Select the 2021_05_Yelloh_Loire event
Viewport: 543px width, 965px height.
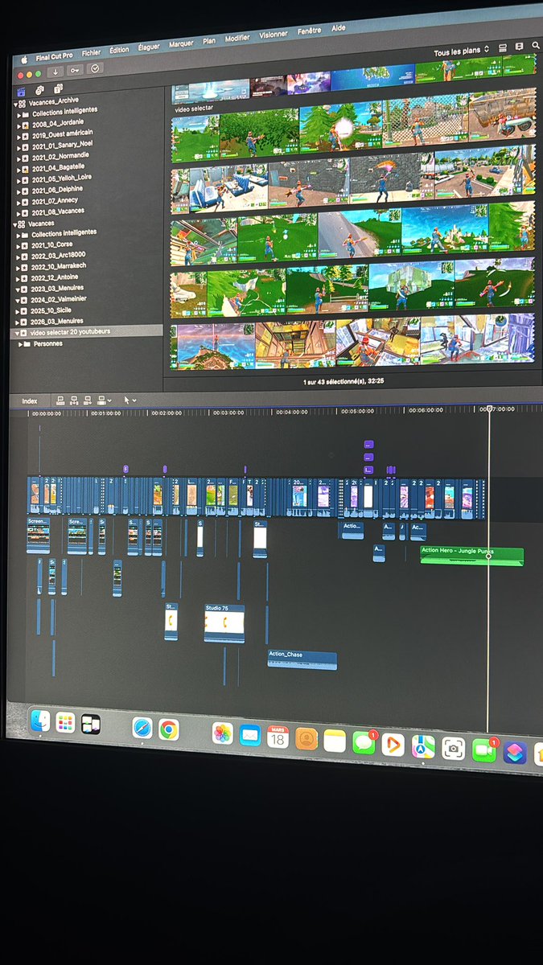pyautogui.click(x=62, y=179)
